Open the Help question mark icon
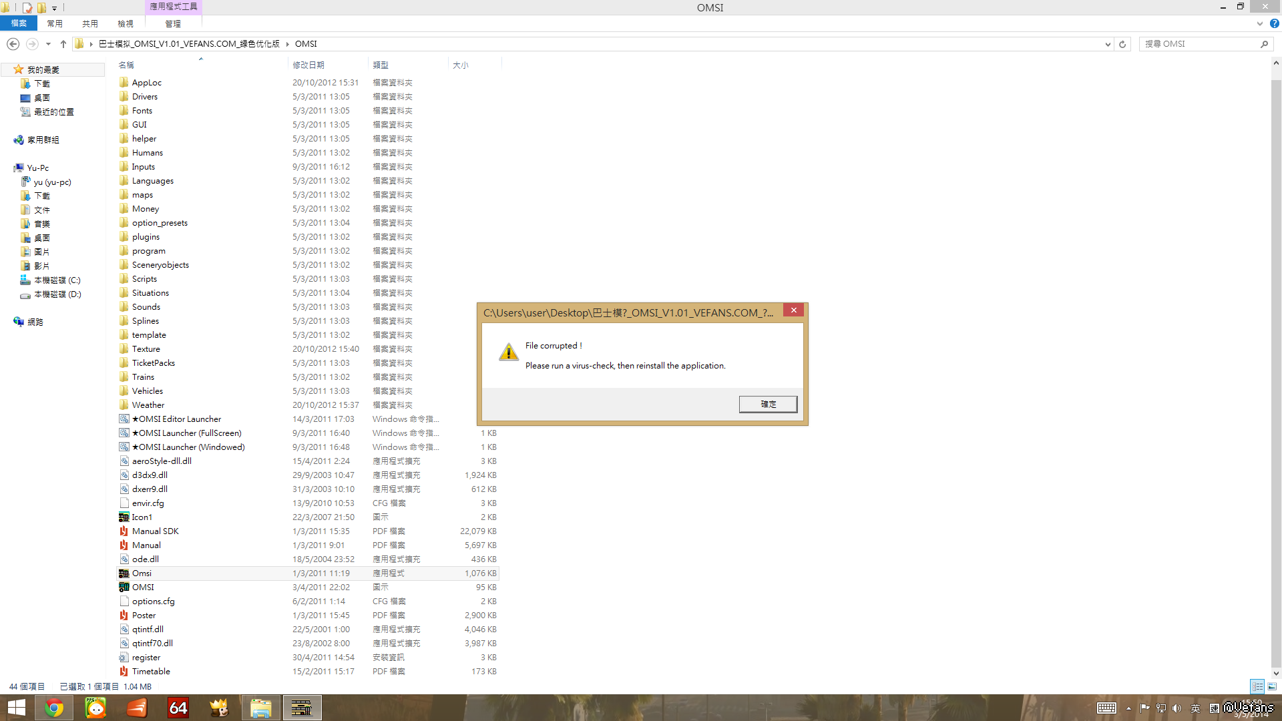The width and height of the screenshot is (1282, 721). (x=1274, y=23)
